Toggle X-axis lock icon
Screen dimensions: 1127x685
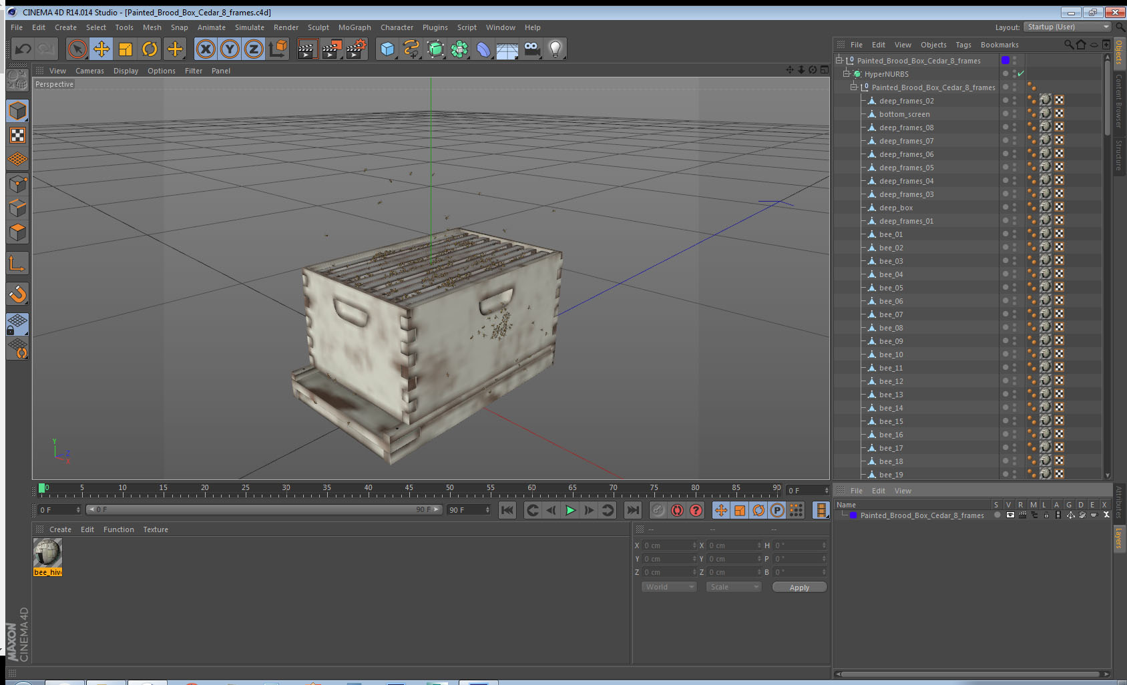[x=206, y=49]
